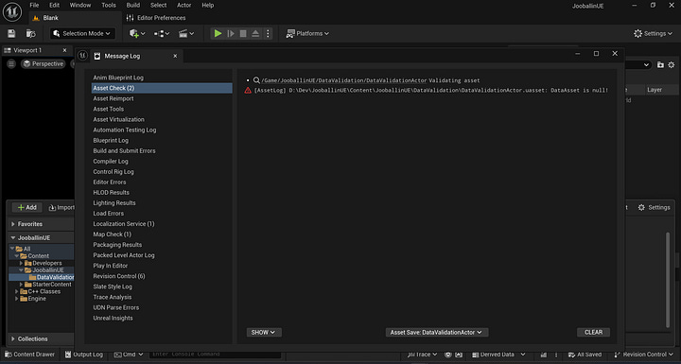Select Unreal Insights category
The height and width of the screenshot is (364, 681).
pyautogui.click(x=113, y=318)
